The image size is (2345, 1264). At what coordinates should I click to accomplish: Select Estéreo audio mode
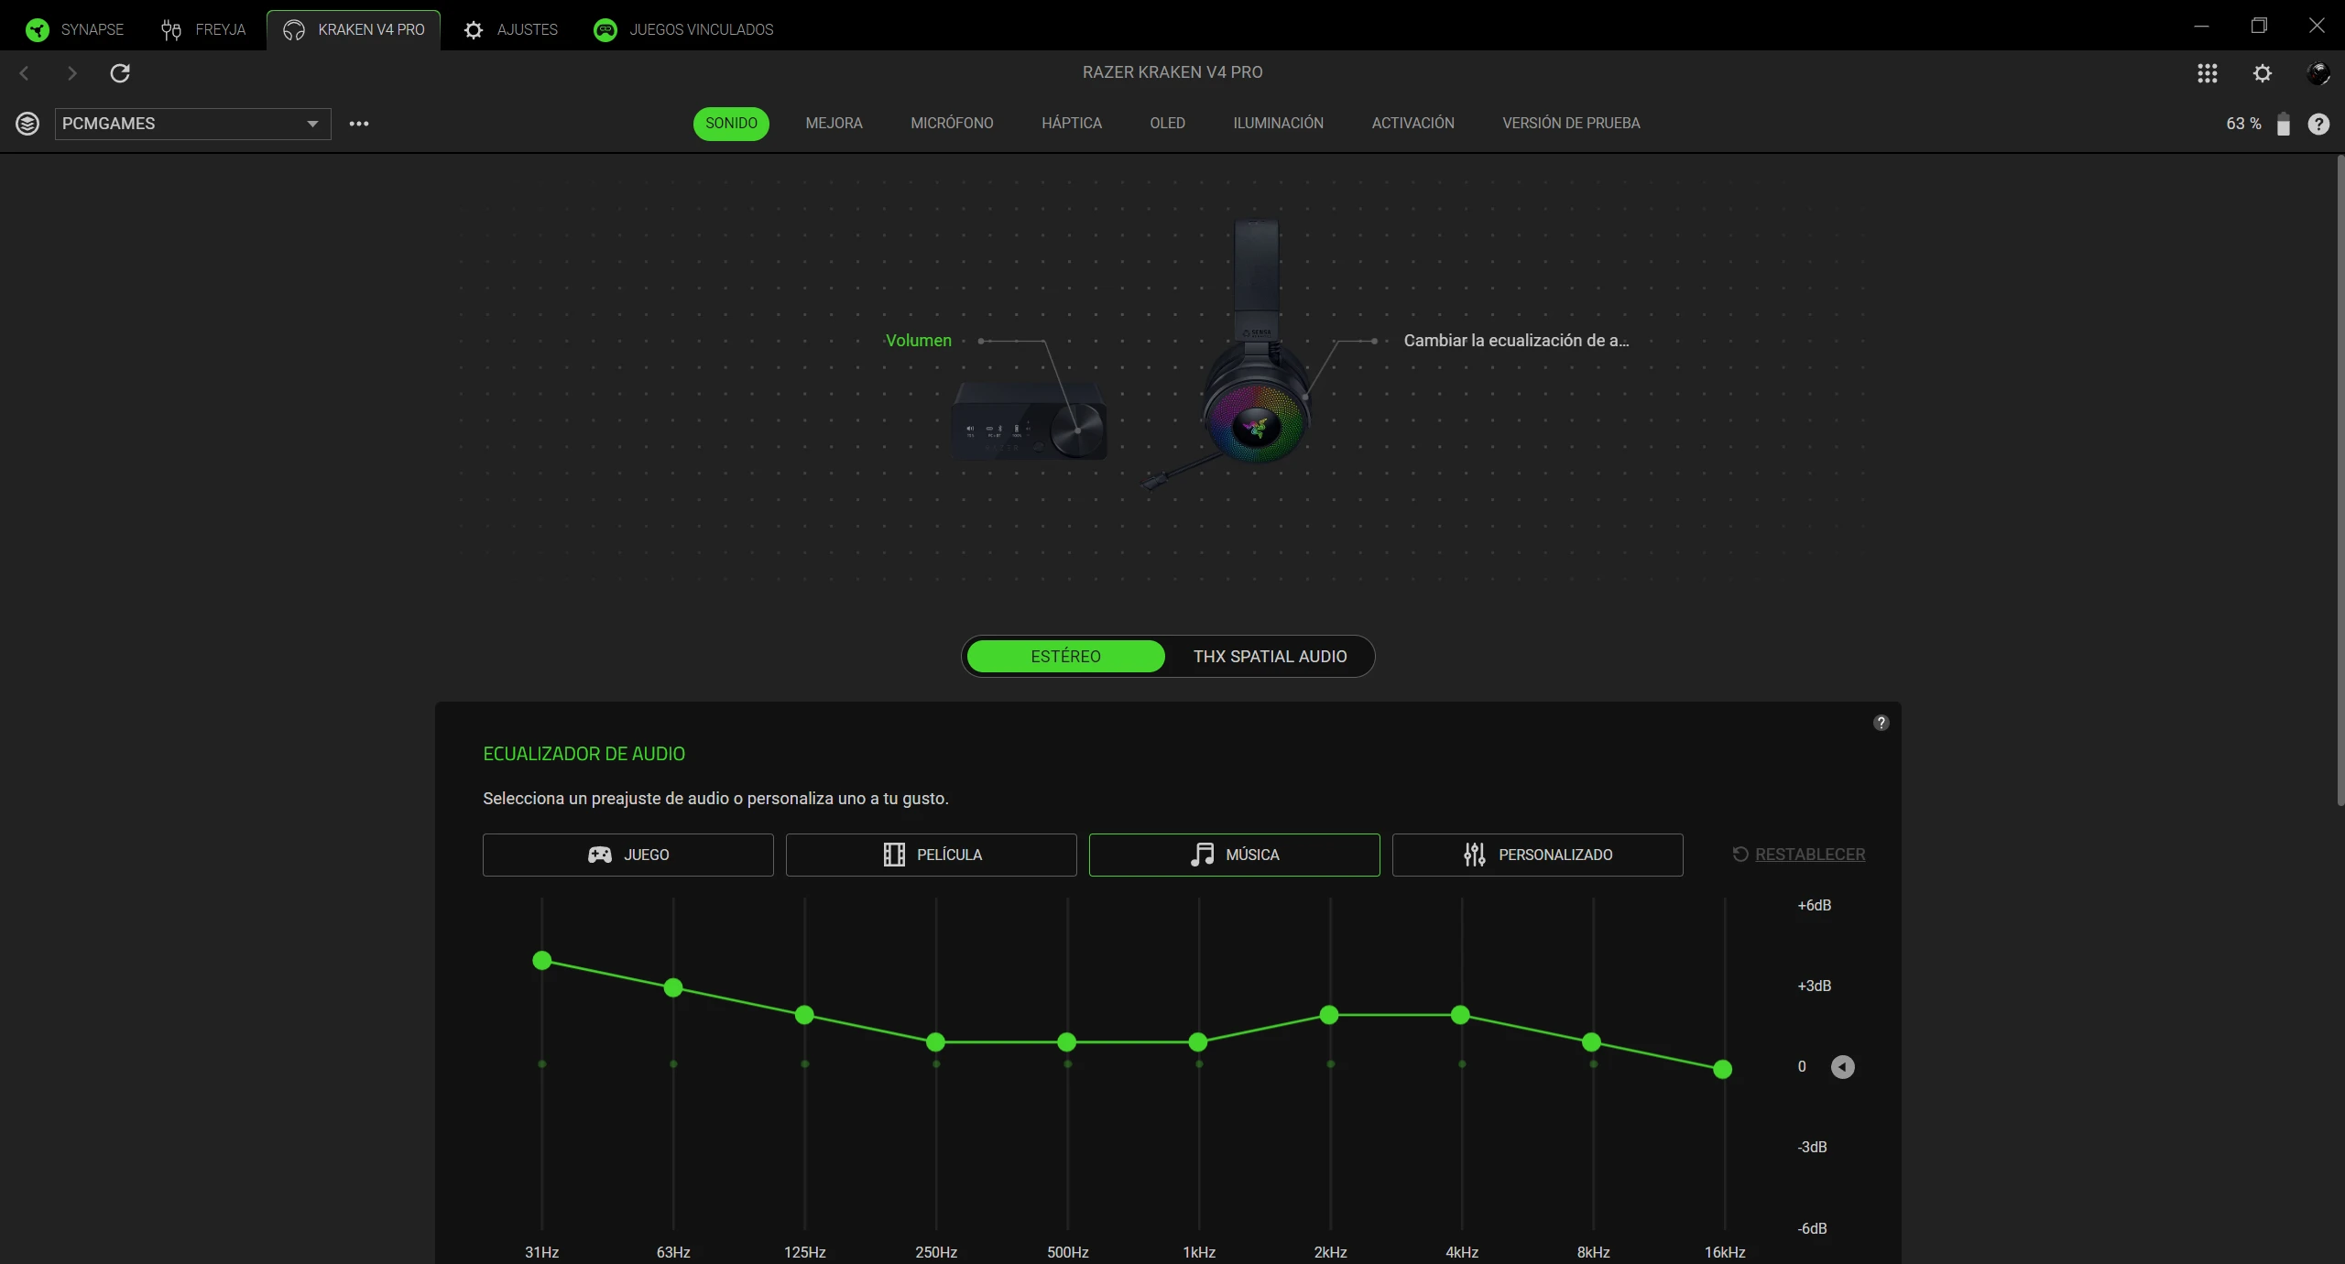coord(1065,657)
